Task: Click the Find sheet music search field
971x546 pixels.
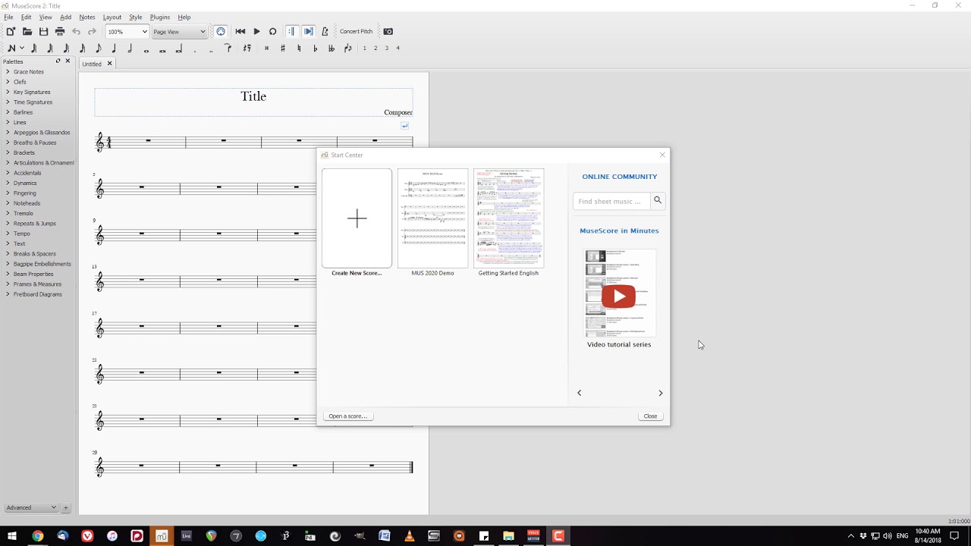Action: [x=612, y=201]
